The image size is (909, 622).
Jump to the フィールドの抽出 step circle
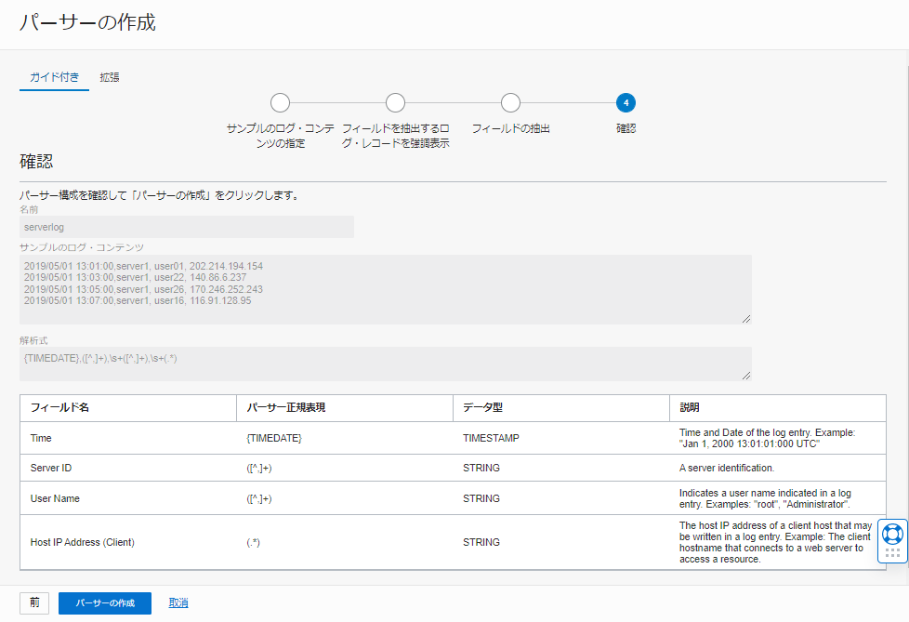coord(510,102)
